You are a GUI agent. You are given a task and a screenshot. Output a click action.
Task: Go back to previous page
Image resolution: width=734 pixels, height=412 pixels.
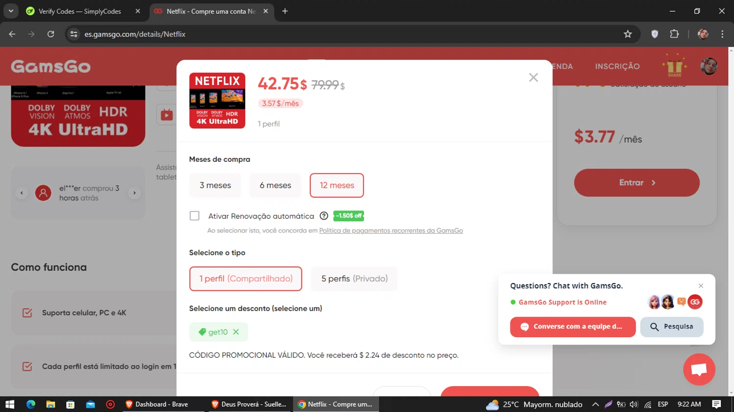pos(12,34)
